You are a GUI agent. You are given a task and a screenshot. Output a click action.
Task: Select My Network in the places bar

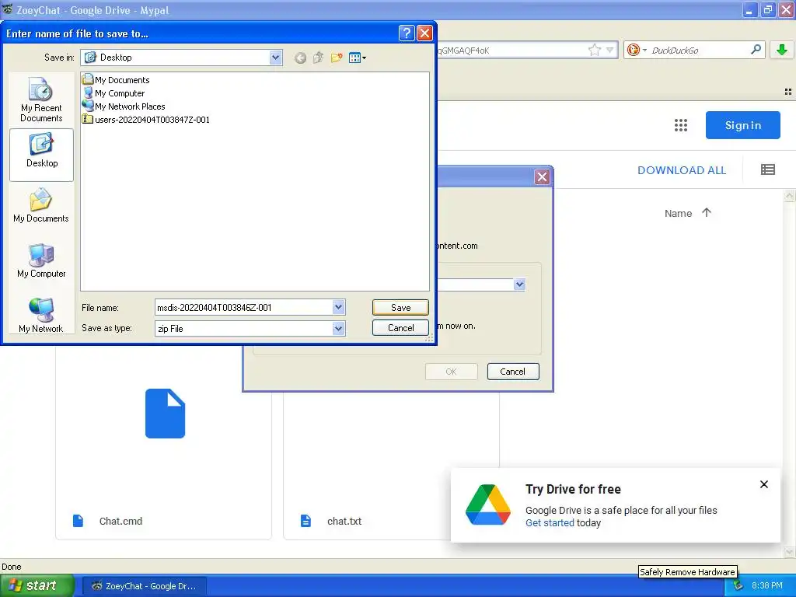click(x=41, y=315)
